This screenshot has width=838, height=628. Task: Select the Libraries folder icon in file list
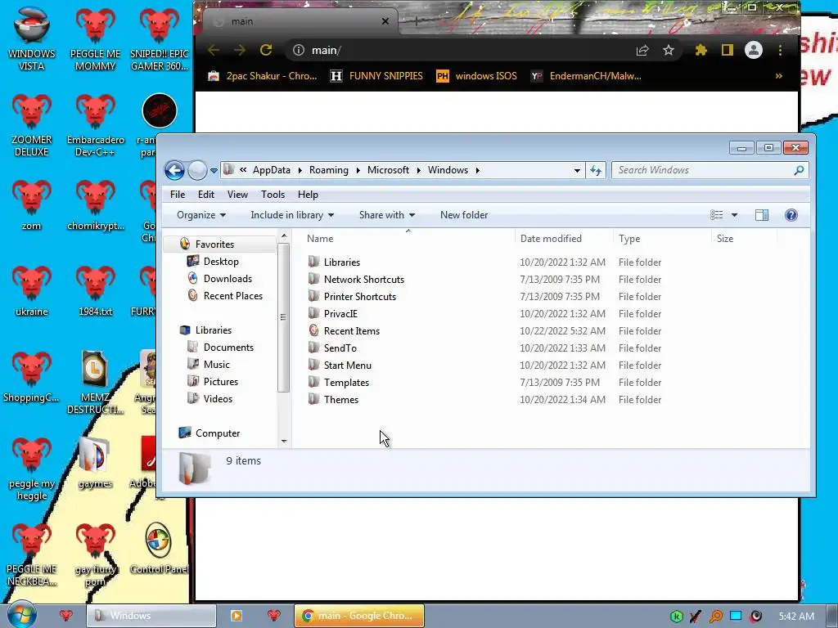313,262
